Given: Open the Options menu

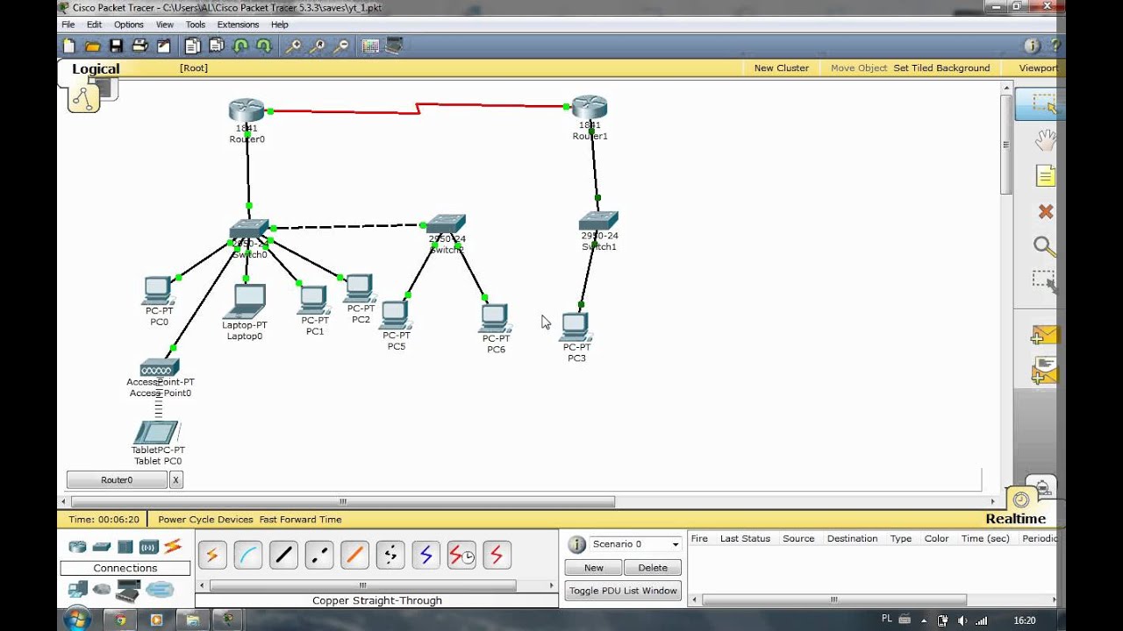Looking at the screenshot, I should 128,25.
